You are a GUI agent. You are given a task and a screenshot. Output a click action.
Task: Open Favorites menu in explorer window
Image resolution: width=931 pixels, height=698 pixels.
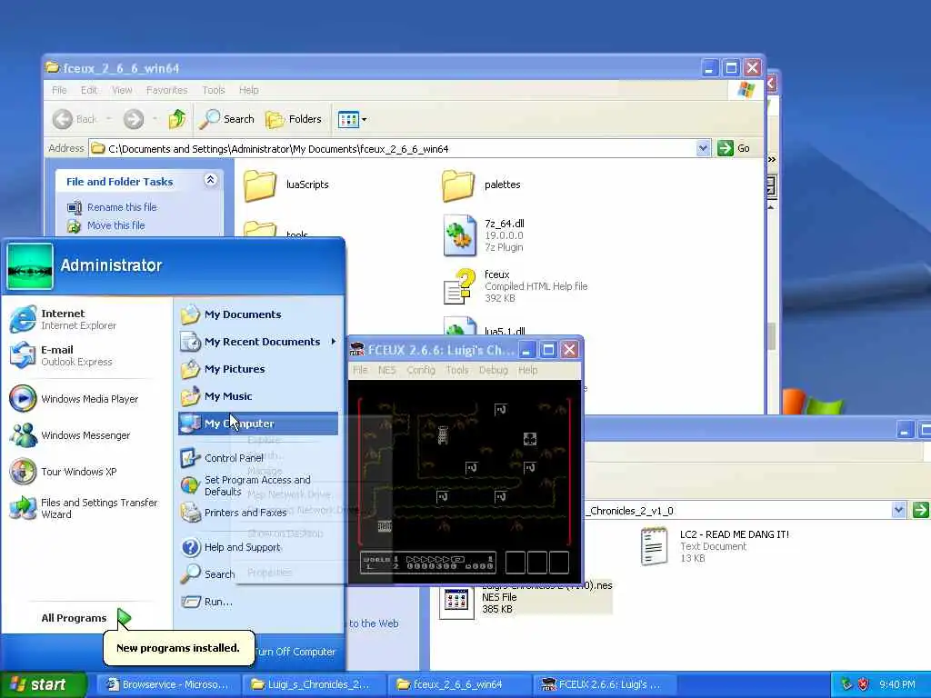click(167, 90)
